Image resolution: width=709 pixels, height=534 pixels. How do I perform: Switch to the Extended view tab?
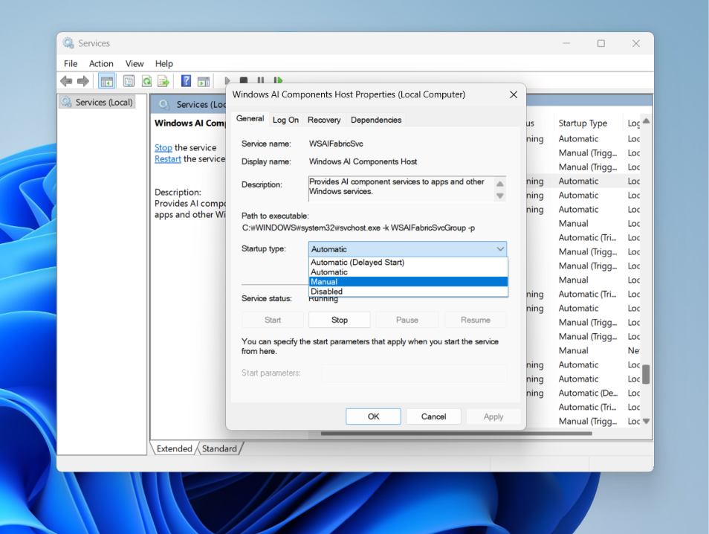(174, 448)
